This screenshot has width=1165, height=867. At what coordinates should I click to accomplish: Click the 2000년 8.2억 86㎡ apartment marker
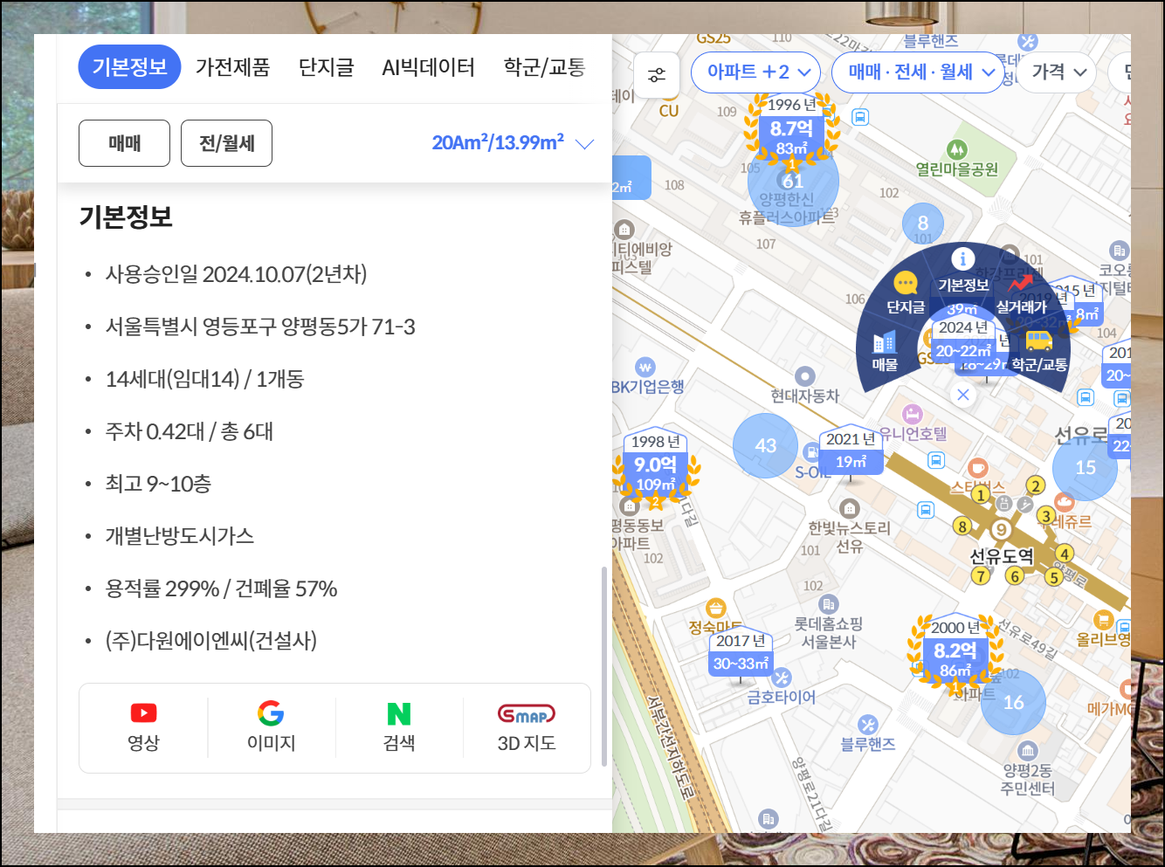click(x=955, y=653)
